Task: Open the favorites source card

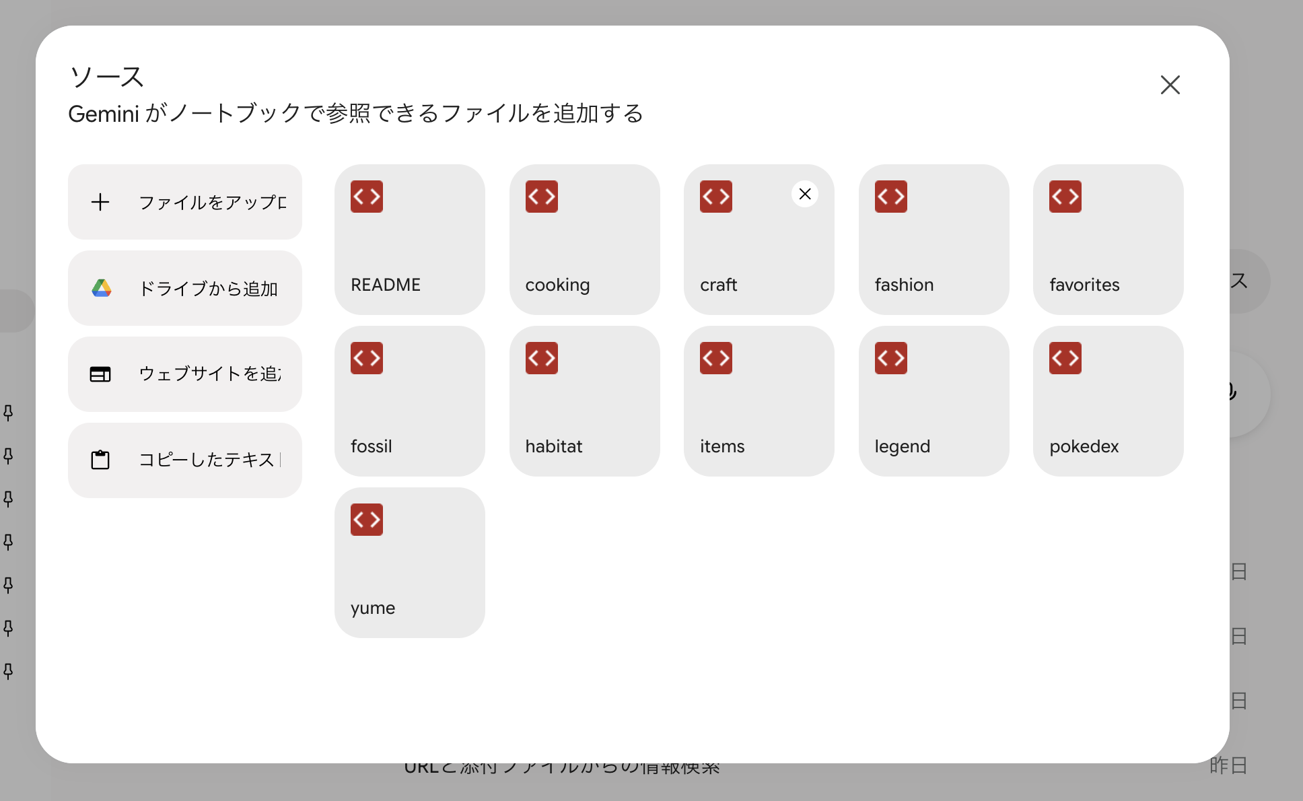Action: tap(1108, 240)
